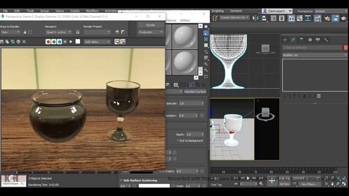Toggle the lock to viewport icon
The height and width of the screenshot is (196, 349).
[77, 32]
